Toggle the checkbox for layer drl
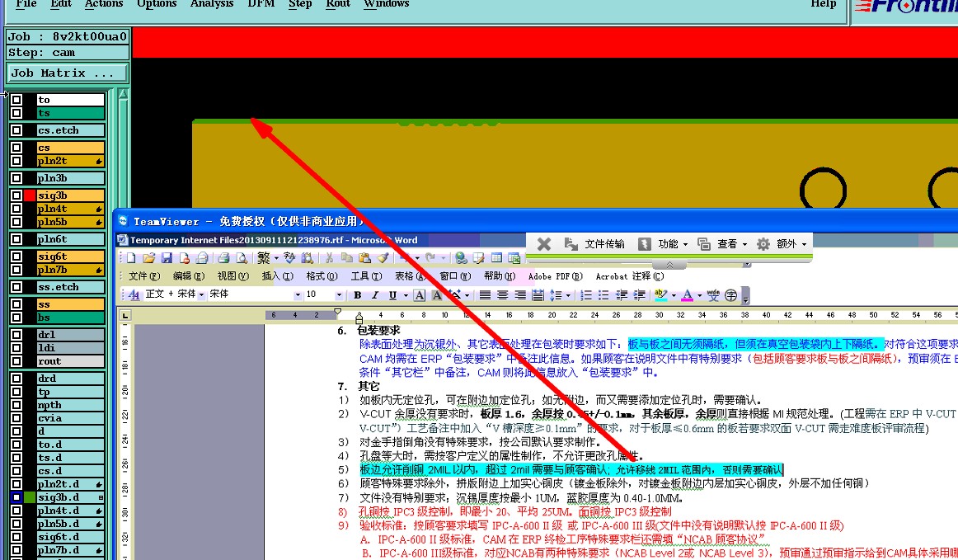The image size is (958, 560). coord(16,334)
